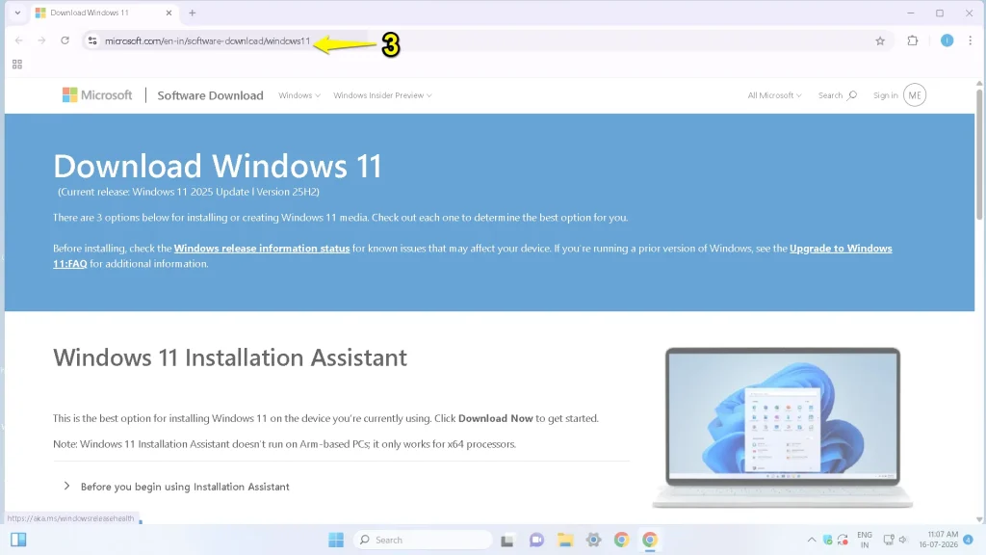Screen dimensions: 986x555
Task: Open site Search with magnifier
Action: coord(837,95)
